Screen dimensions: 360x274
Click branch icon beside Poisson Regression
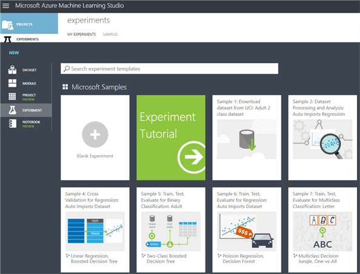coord(219,256)
